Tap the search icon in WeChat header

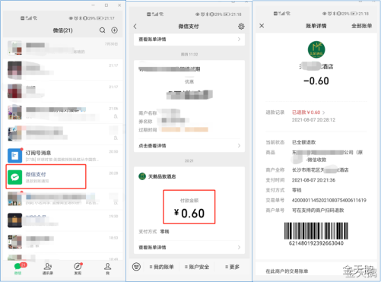pos(102,30)
